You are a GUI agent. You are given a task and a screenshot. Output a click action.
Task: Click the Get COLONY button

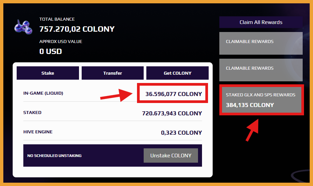click(177, 73)
